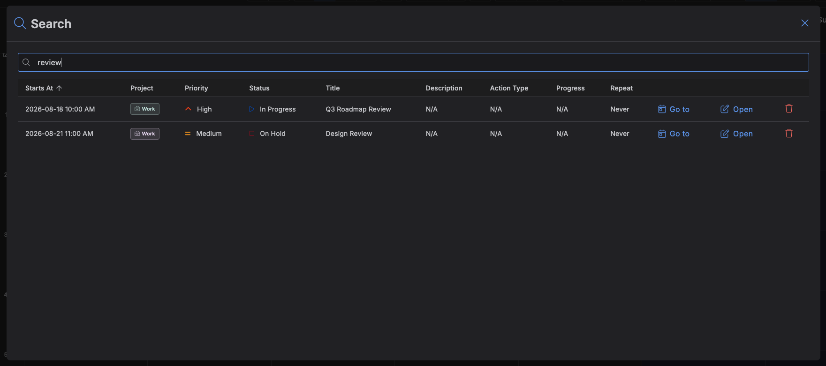826x366 pixels.
Task: Select the "Q3 Roadmap Review" title cell
Action: (358, 109)
